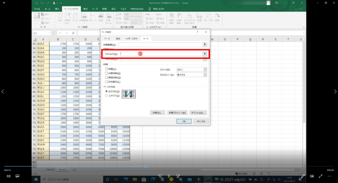This screenshot has height=183, width=338.
Task: Play the video with the play button
Action: point(169,176)
